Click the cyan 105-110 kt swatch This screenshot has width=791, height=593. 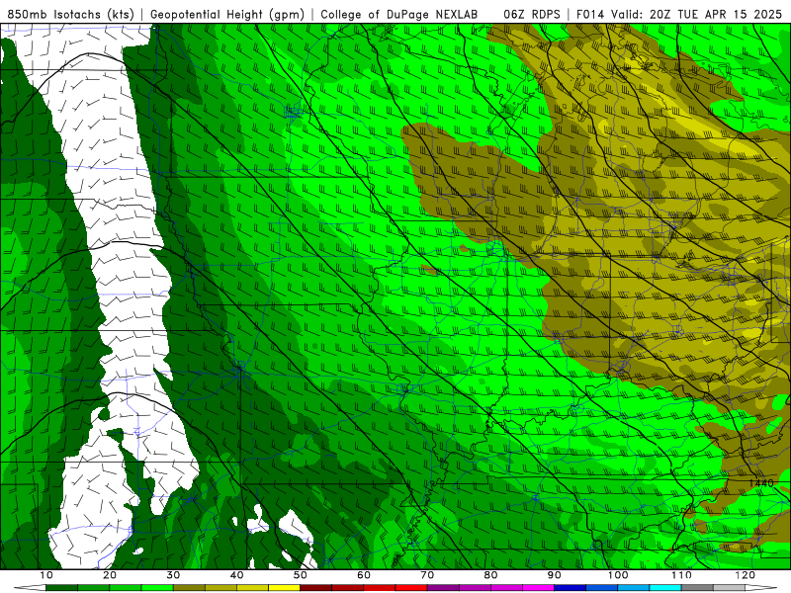pos(665,588)
